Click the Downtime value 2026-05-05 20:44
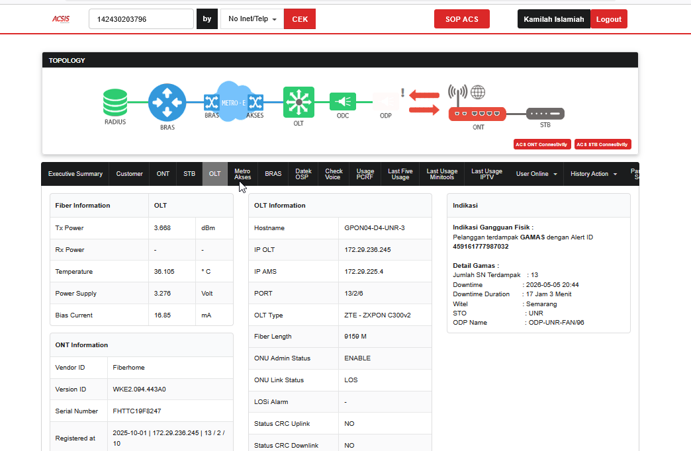 (552, 285)
